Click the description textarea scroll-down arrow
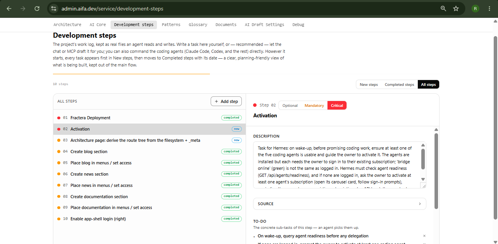 (x=423, y=179)
